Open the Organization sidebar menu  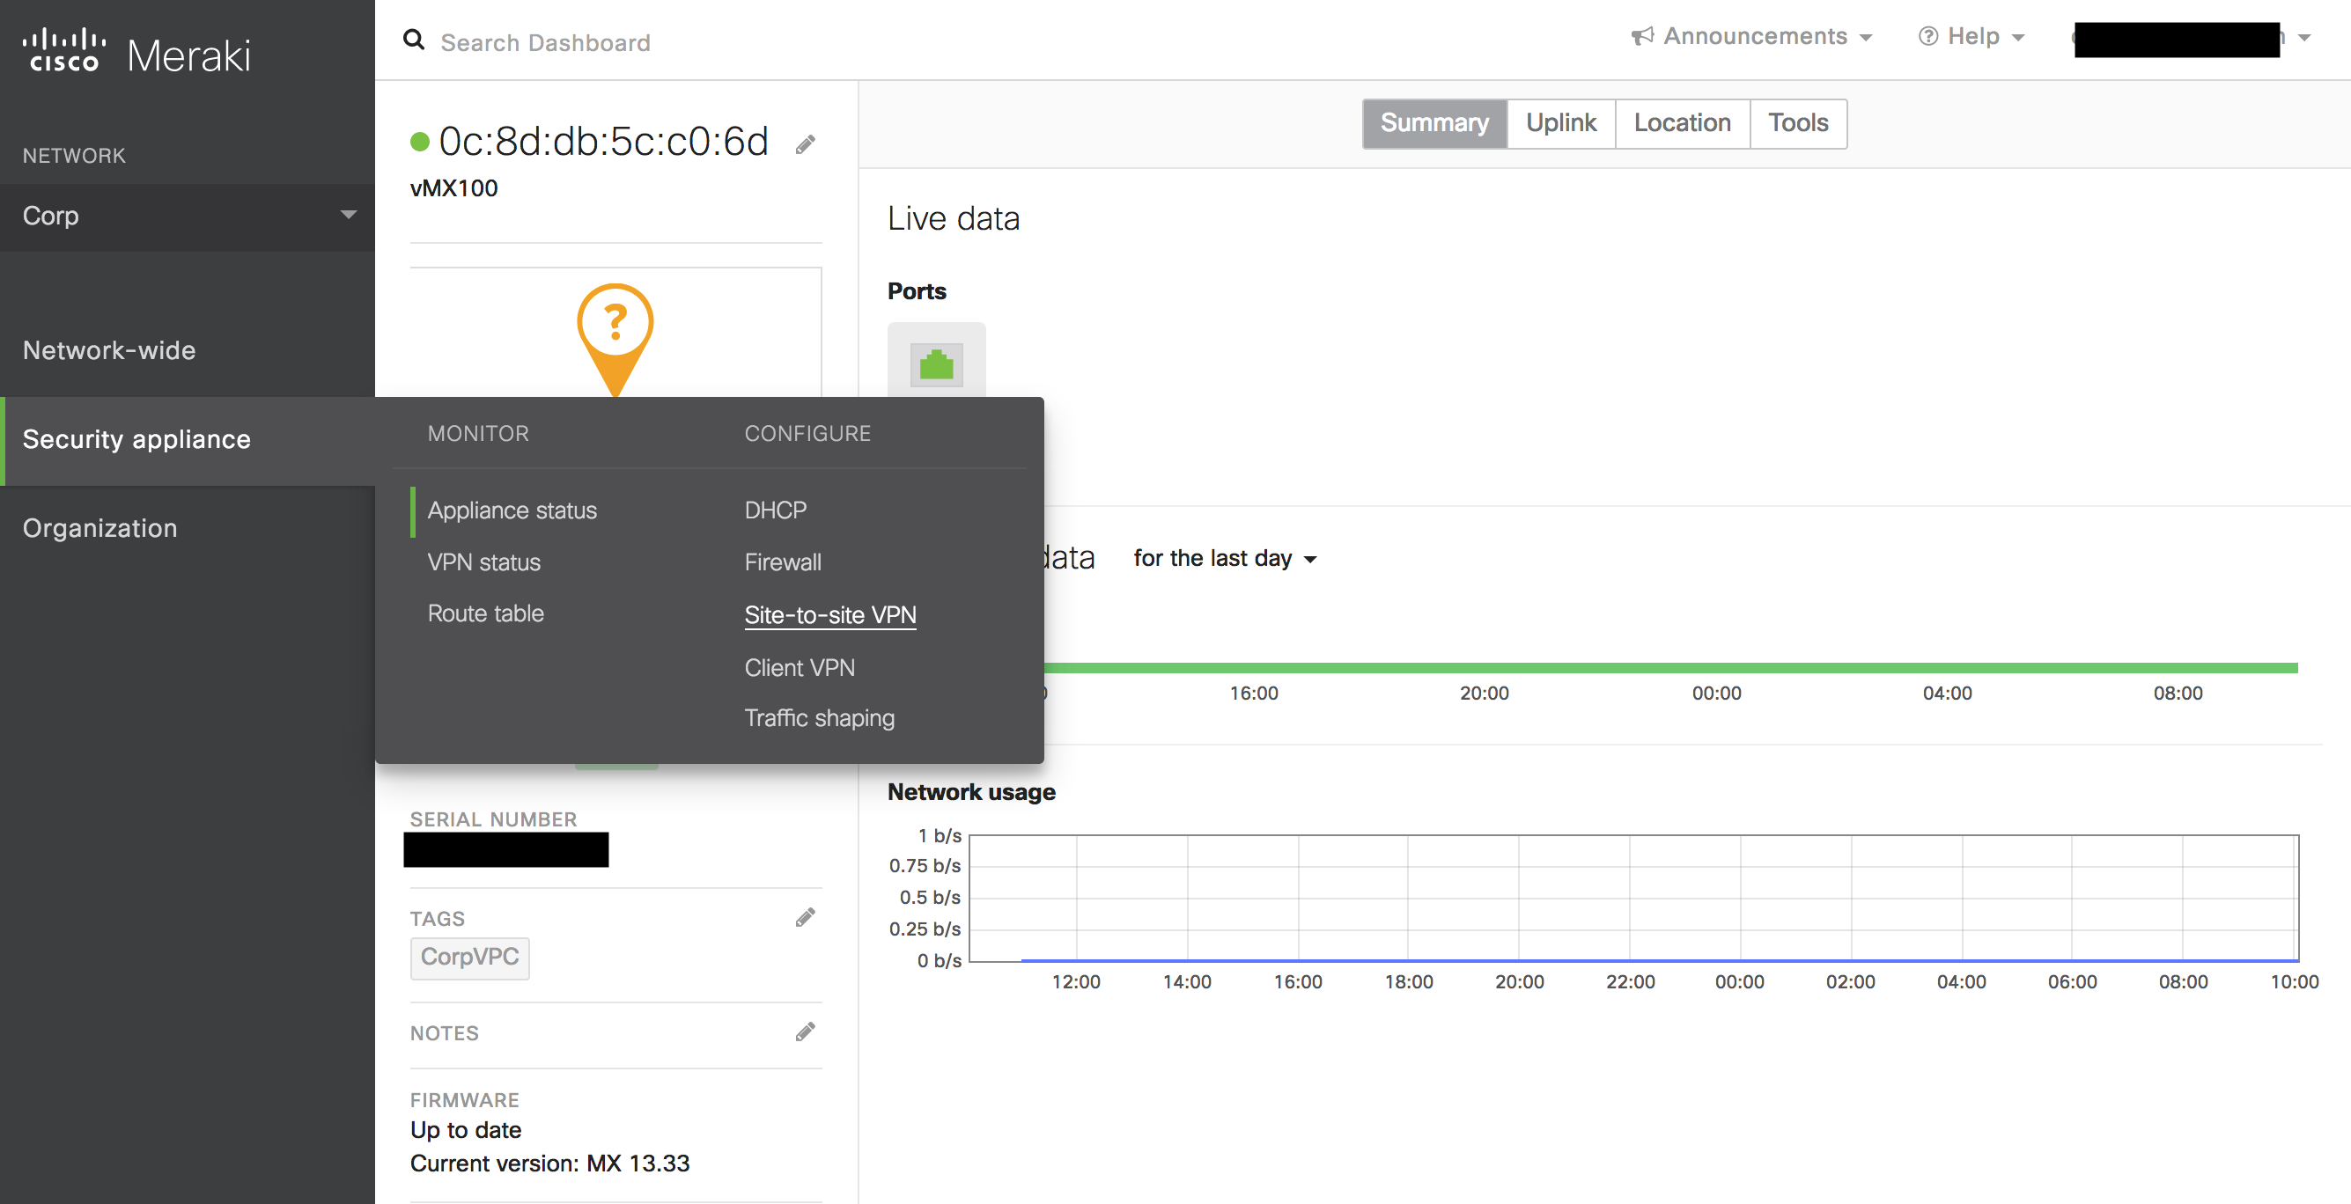click(x=100, y=528)
